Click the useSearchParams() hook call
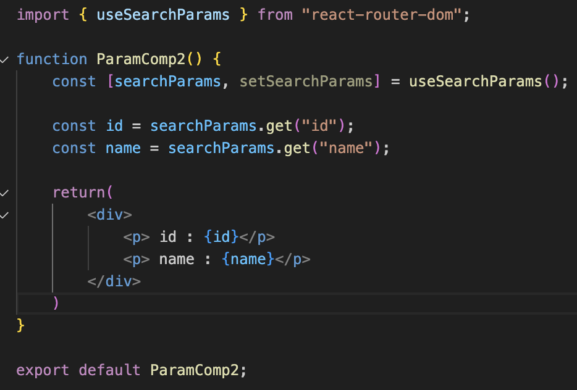This screenshot has width=577, height=390. [484, 81]
